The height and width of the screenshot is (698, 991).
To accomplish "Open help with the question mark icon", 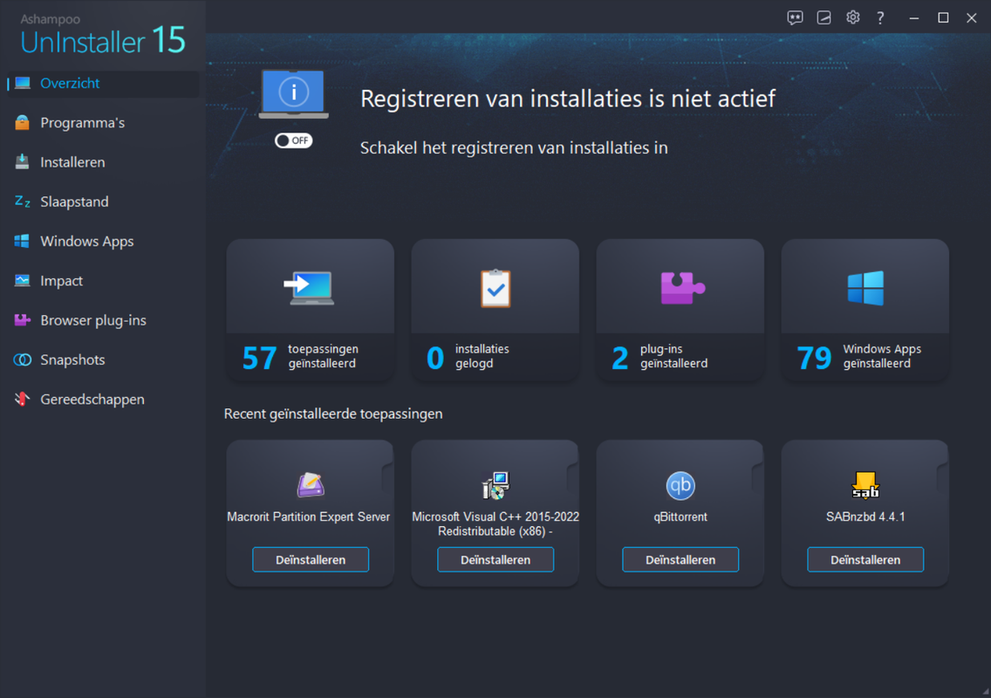I will coord(880,17).
